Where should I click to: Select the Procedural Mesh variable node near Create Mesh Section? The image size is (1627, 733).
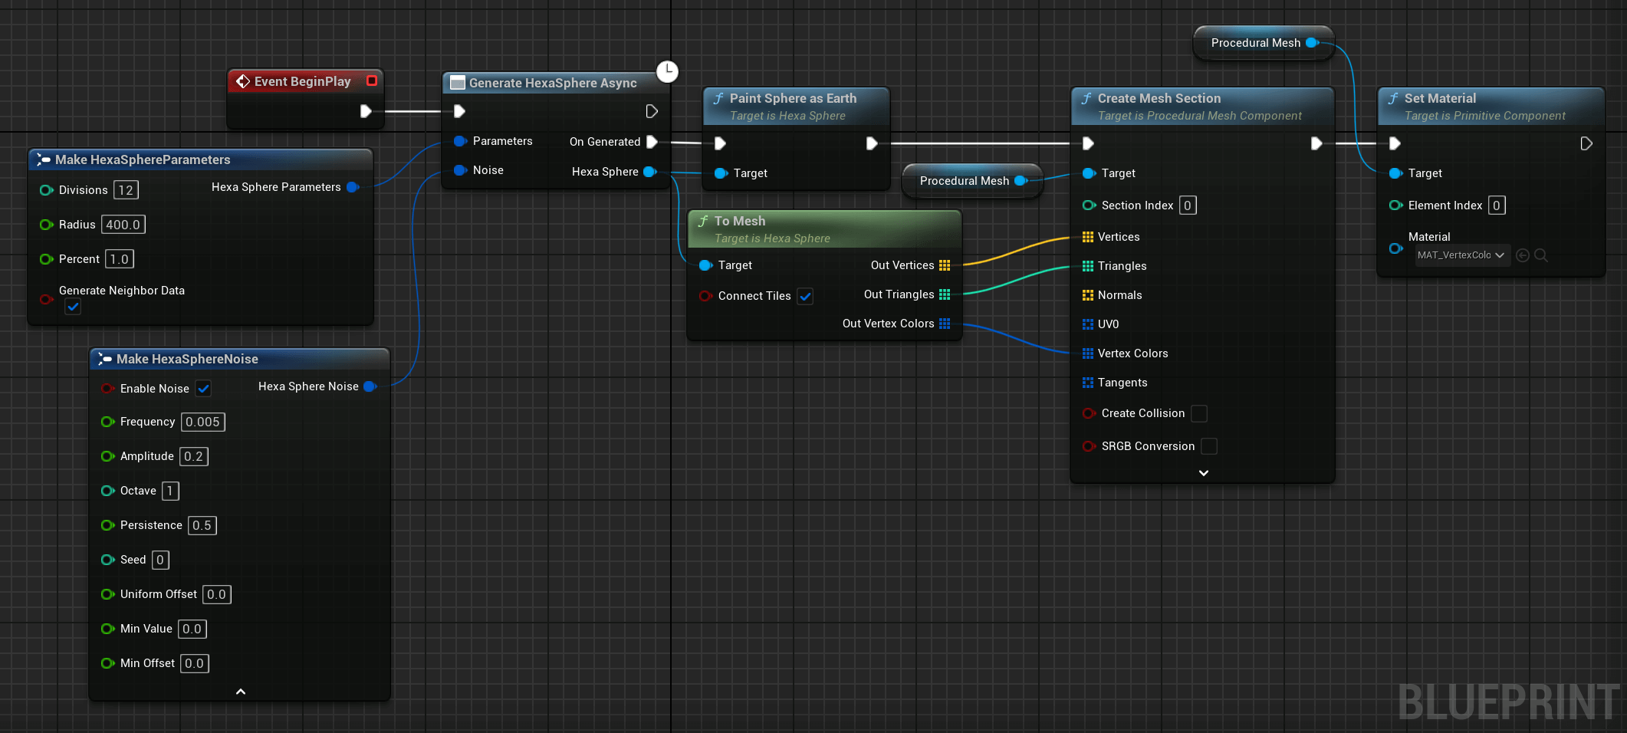pyautogui.click(x=972, y=181)
